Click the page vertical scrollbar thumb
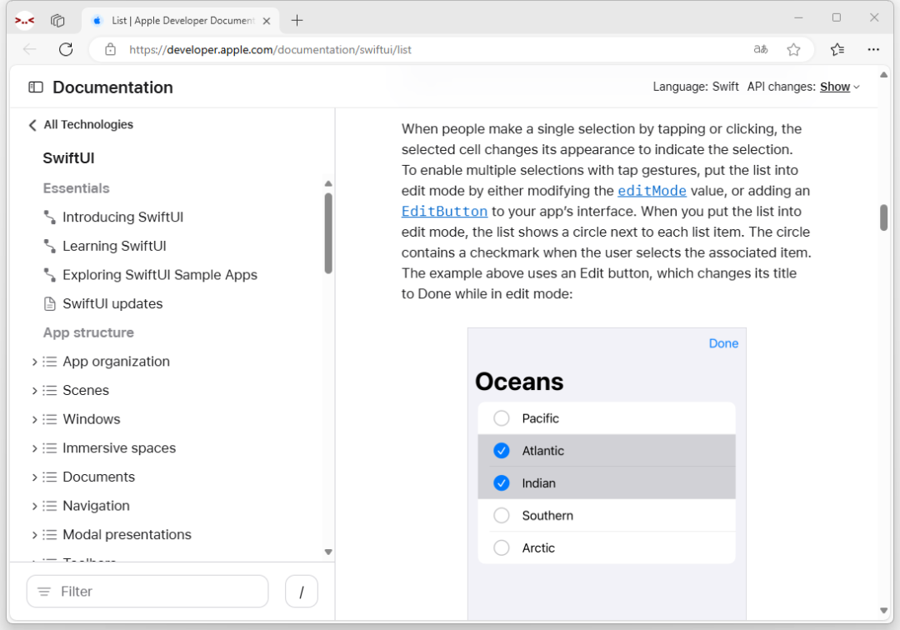900x630 pixels. [x=883, y=217]
